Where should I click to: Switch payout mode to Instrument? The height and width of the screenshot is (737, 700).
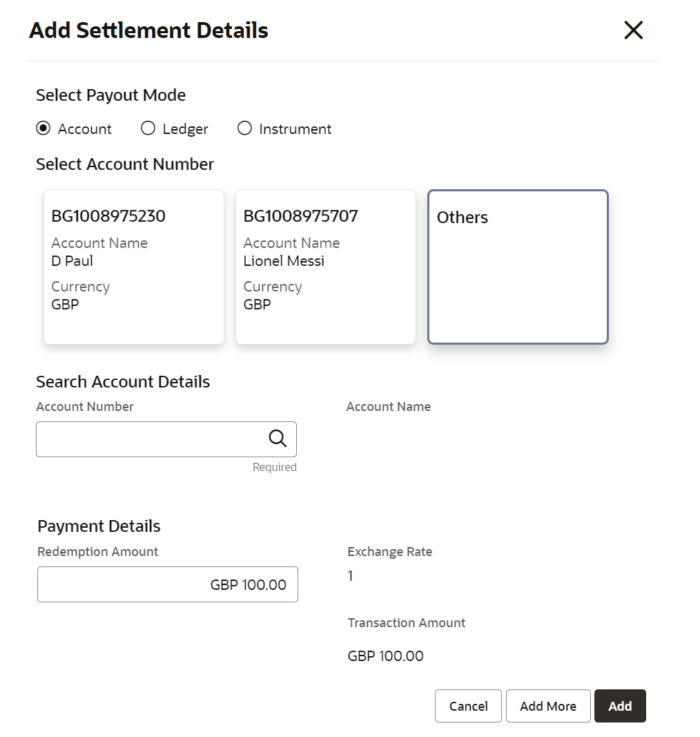point(244,128)
